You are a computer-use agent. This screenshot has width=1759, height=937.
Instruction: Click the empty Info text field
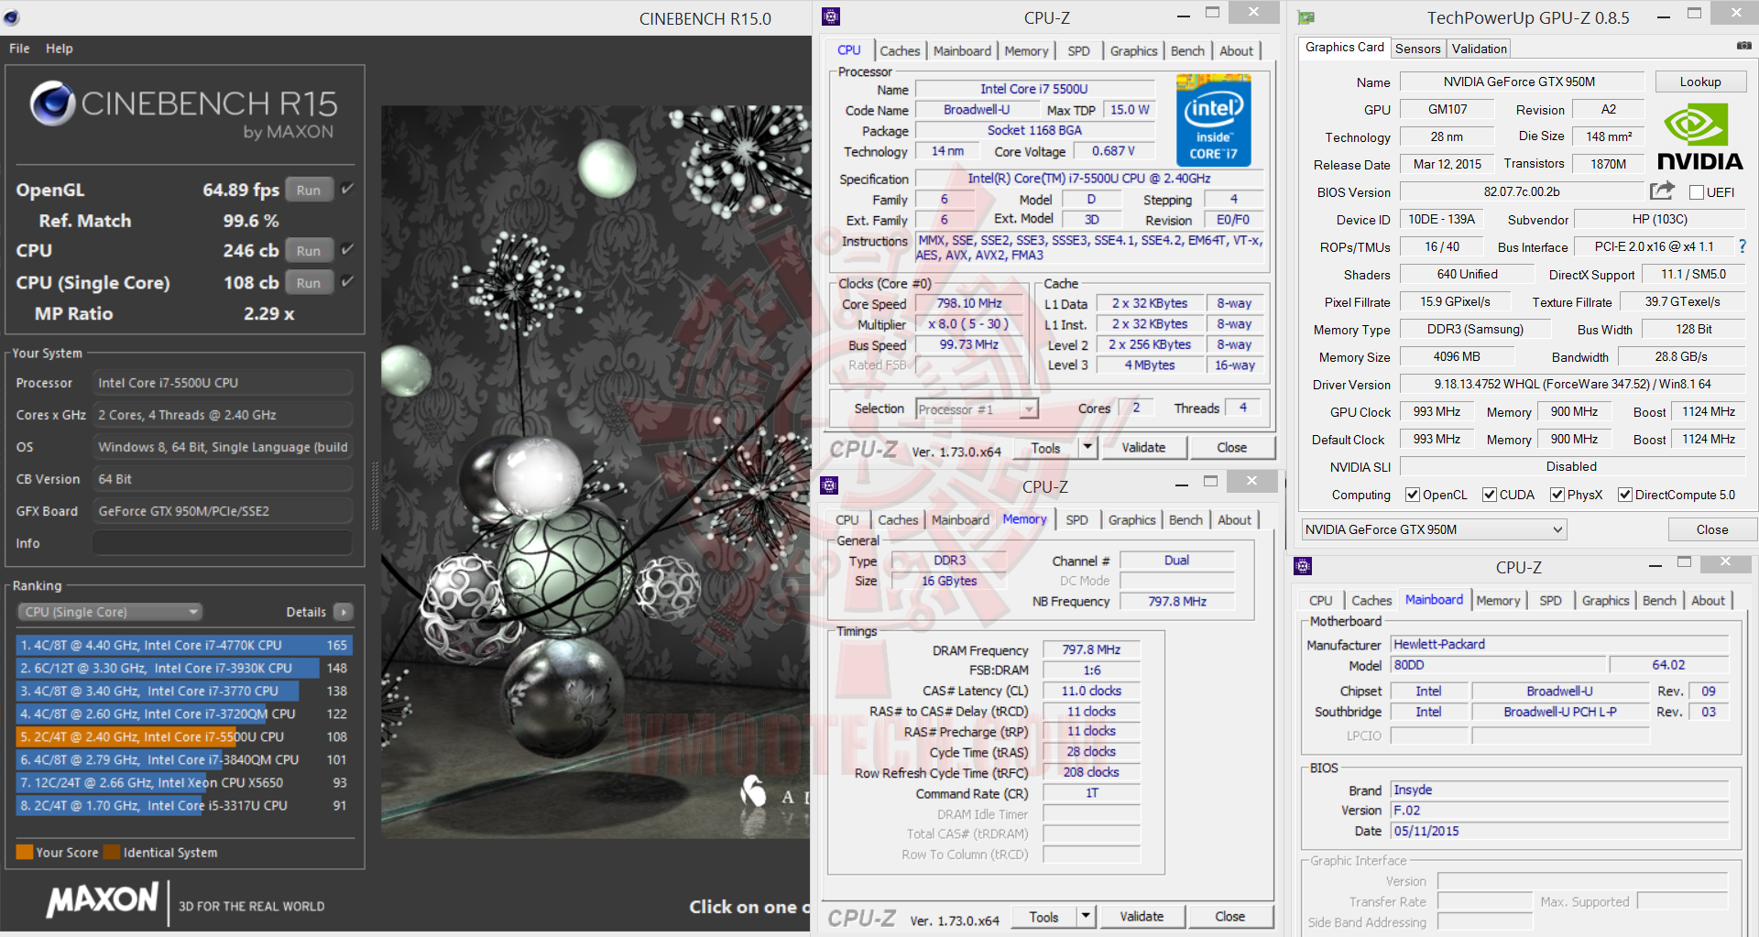pos(223,543)
